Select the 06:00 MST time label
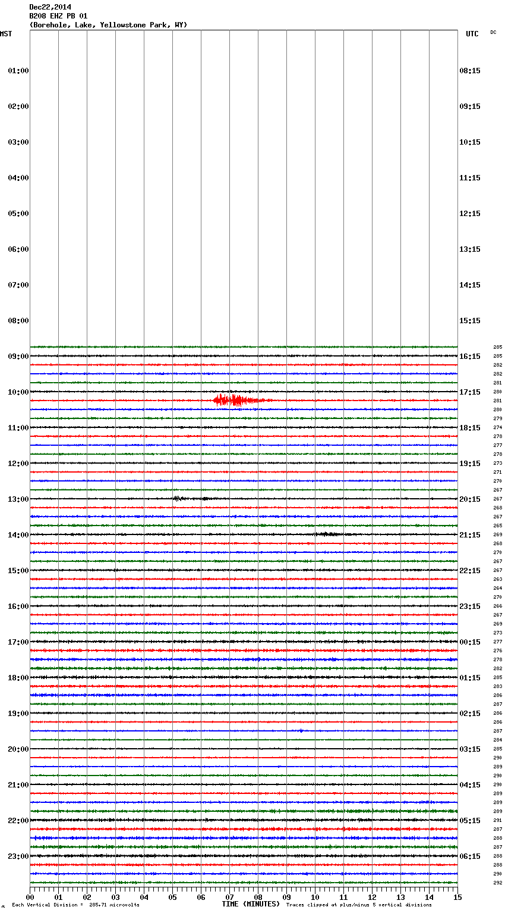Viewport: 505px width, 913px height. click(18, 249)
